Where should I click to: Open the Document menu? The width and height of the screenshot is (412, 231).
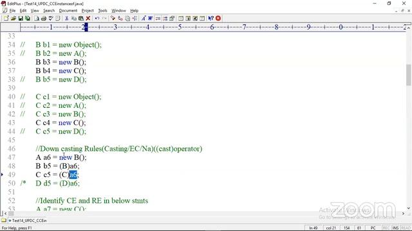[x=68, y=11]
